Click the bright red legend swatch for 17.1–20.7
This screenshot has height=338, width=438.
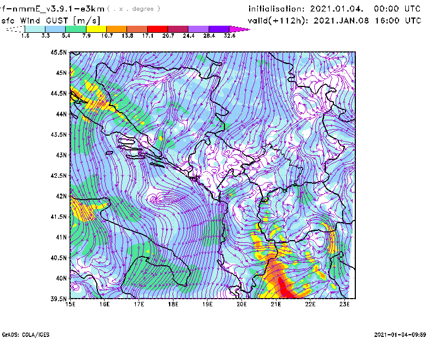pos(158,29)
